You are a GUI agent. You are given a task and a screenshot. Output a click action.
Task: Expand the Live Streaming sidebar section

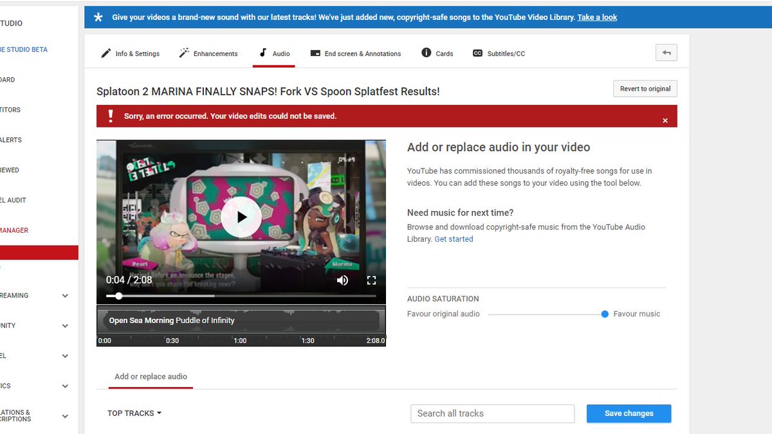tap(64, 296)
